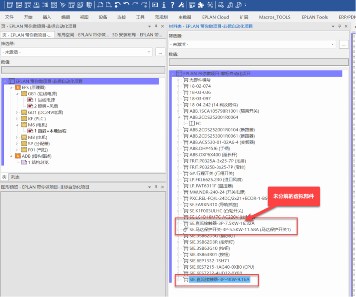Select 'LP.JWT6011F (温控器)' part
Screen dimensions: 356x297
pos(211,186)
